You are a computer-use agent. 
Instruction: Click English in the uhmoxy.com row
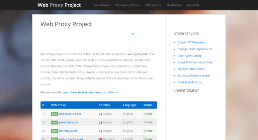[x=128, y=131]
